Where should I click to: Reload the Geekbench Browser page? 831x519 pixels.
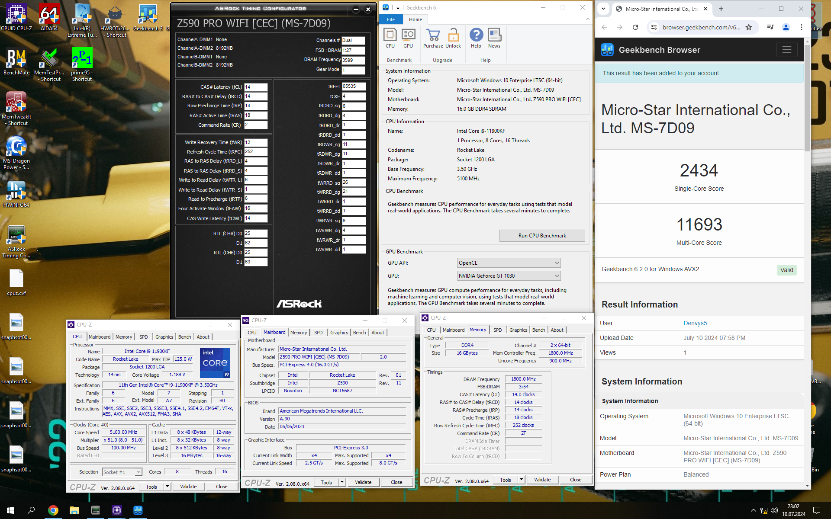(x=635, y=27)
